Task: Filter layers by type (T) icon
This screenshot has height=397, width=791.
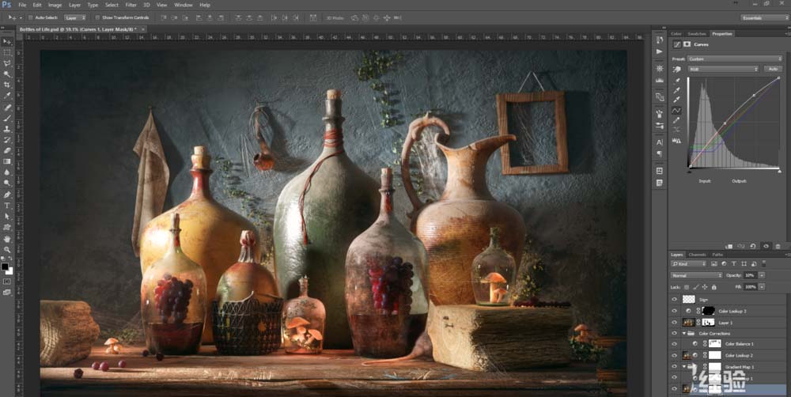Action: click(x=733, y=264)
